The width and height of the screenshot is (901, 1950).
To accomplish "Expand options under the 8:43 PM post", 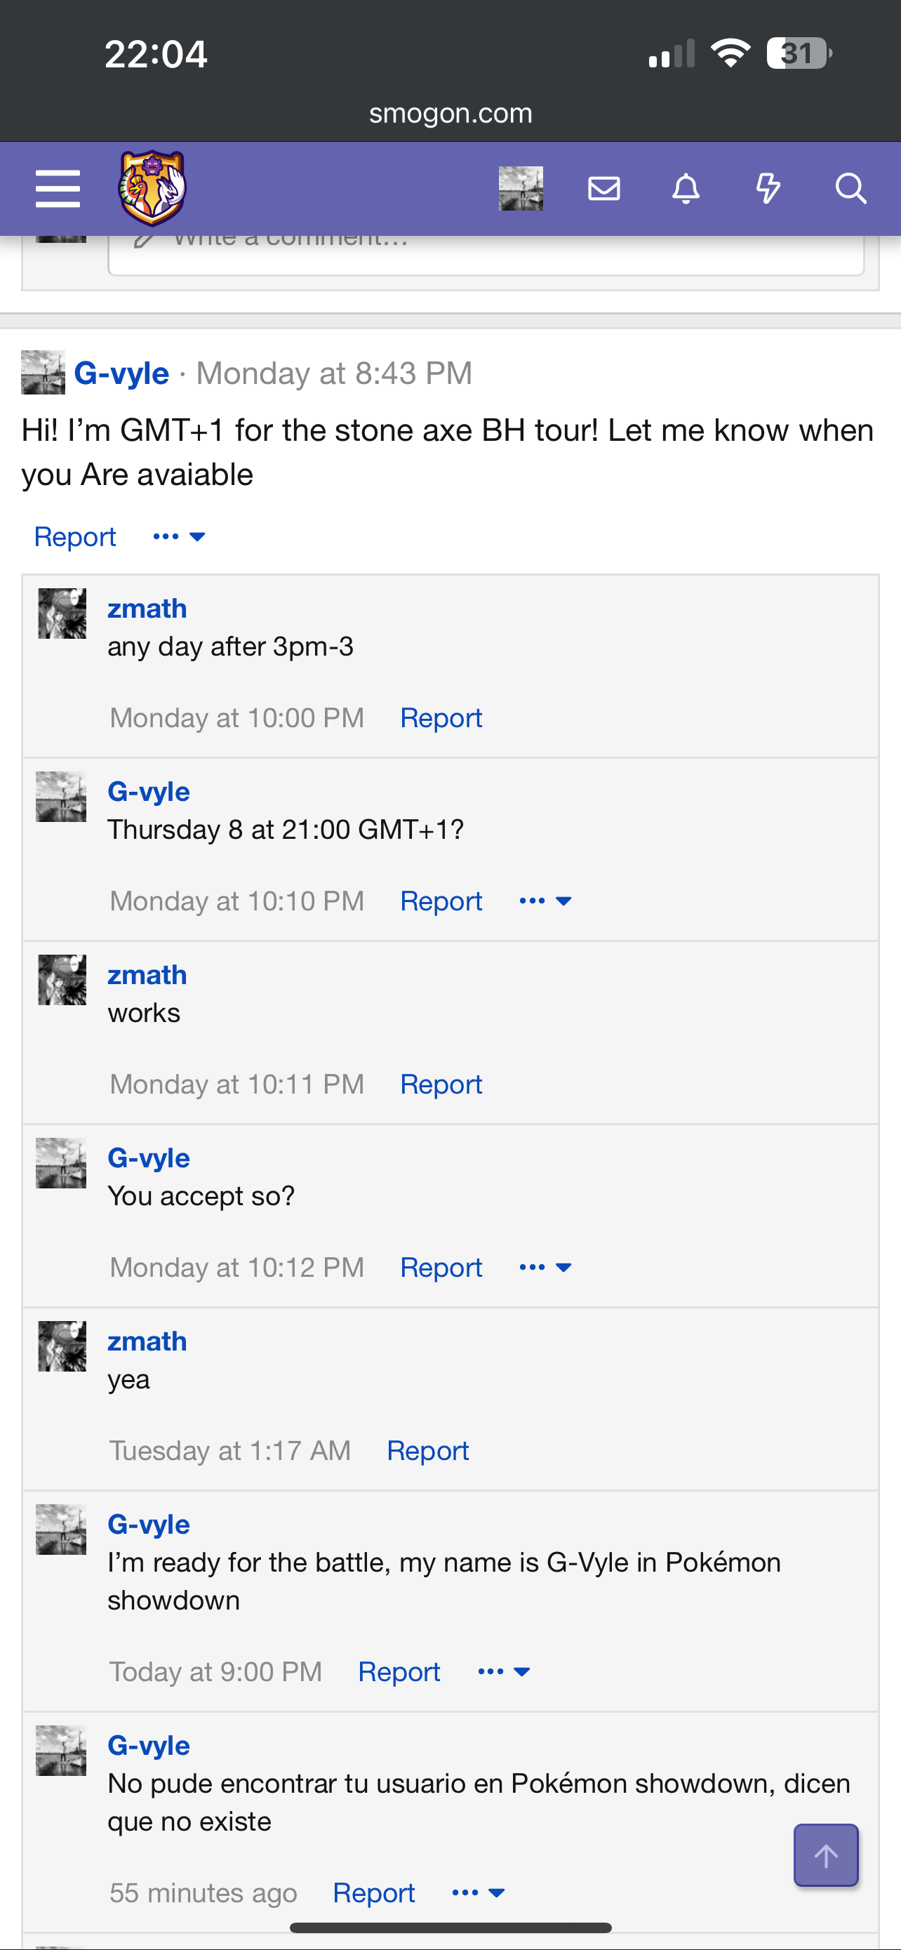I will pyautogui.click(x=178, y=537).
